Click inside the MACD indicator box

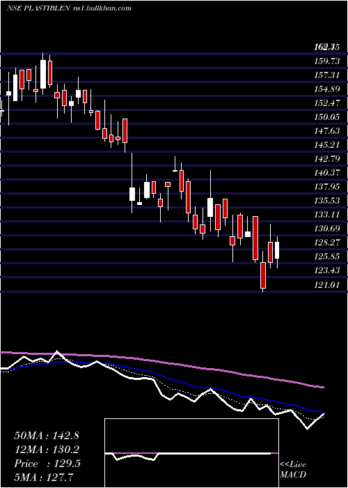191,453
